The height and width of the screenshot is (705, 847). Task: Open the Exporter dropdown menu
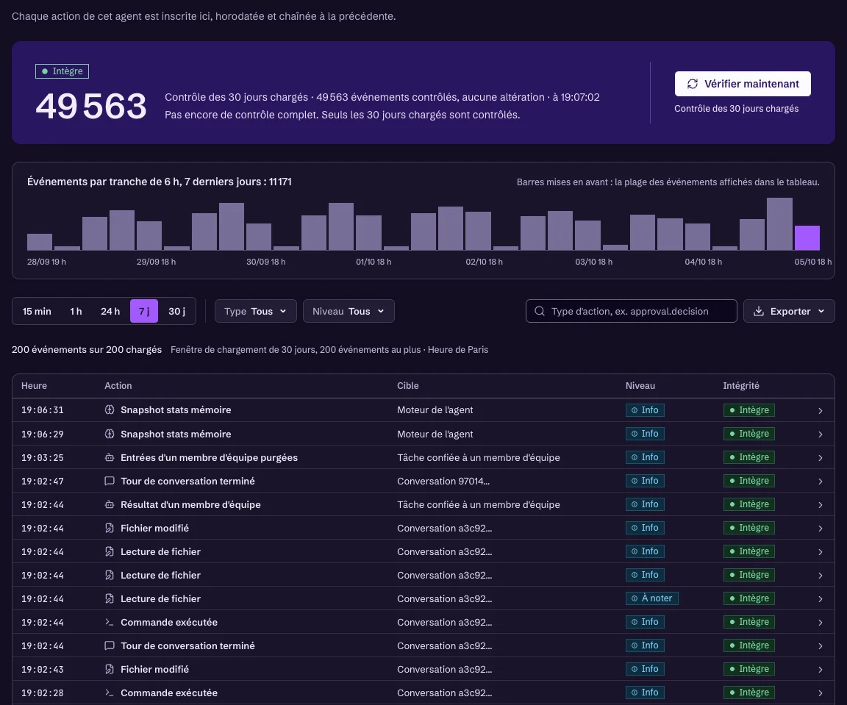[x=789, y=311]
